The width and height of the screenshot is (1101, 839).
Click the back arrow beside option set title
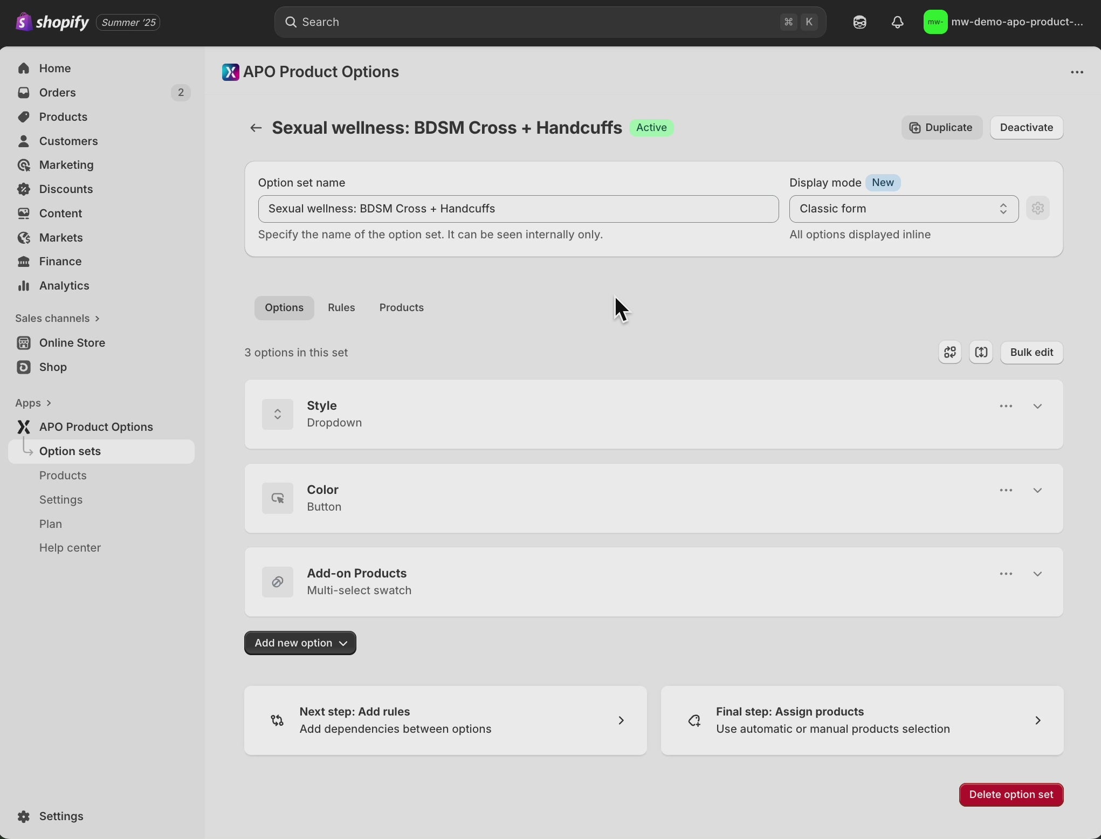(256, 128)
